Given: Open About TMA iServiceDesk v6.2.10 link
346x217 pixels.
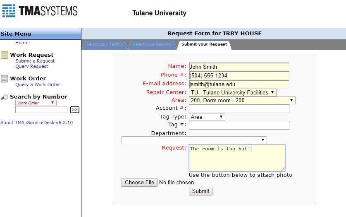Looking at the screenshot, I should pyautogui.click(x=37, y=123).
